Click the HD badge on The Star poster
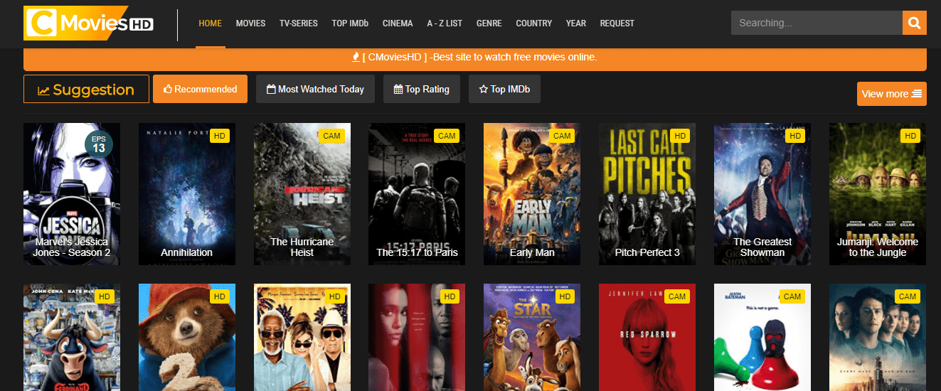The height and width of the screenshot is (391, 941). click(565, 296)
